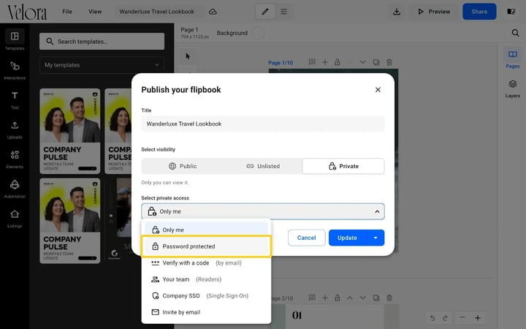Screen dimensions: 526x329
Task: Click the Update button
Action: pos(348,238)
